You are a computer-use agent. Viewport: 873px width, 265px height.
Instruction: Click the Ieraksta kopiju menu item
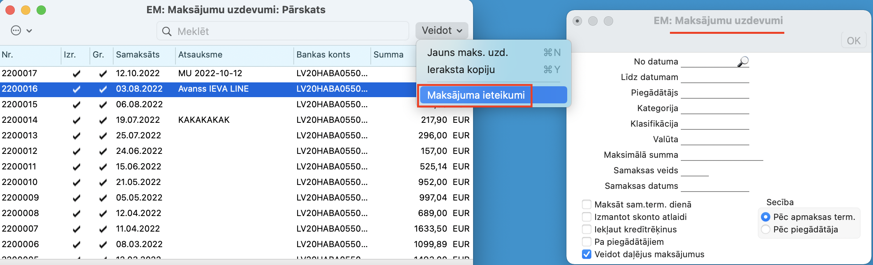click(461, 70)
